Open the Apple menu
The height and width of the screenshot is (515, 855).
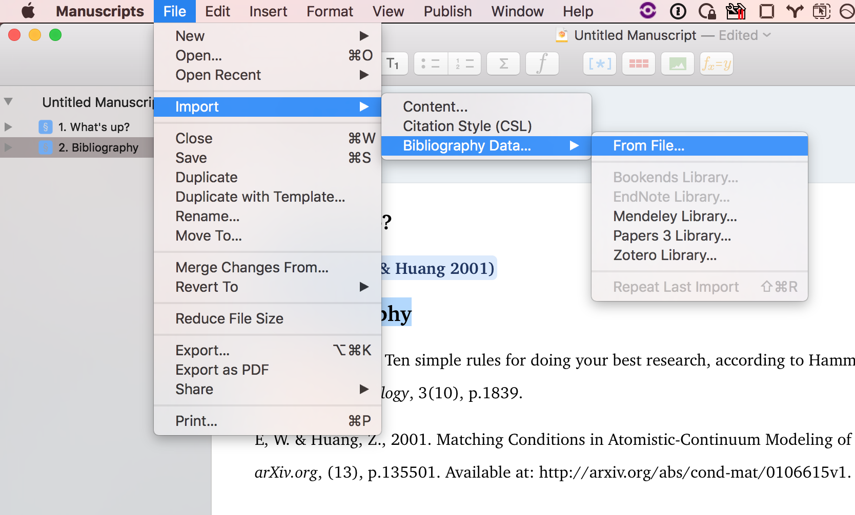click(28, 11)
